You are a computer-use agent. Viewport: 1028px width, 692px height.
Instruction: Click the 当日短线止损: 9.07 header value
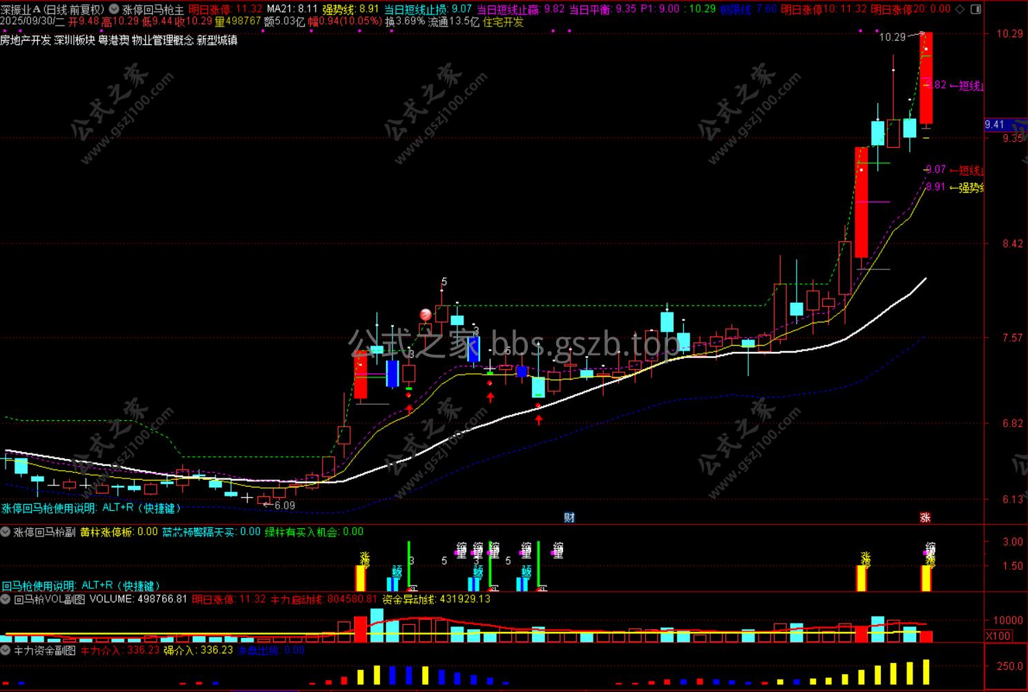tap(428, 9)
